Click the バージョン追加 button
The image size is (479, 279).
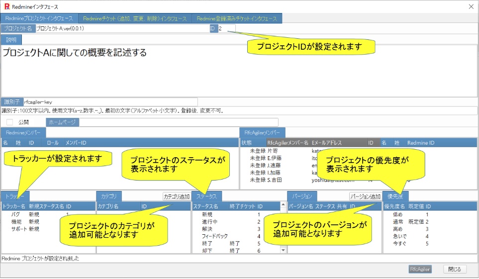tap(365, 196)
